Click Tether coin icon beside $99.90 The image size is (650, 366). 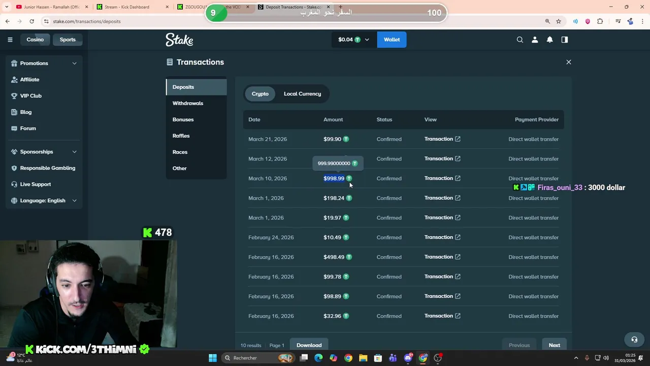346,139
